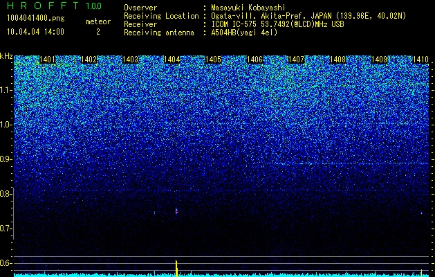Click the 1404 time marker
Image resolution: width=435 pixels, height=277 pixels.
coord(172,60)
